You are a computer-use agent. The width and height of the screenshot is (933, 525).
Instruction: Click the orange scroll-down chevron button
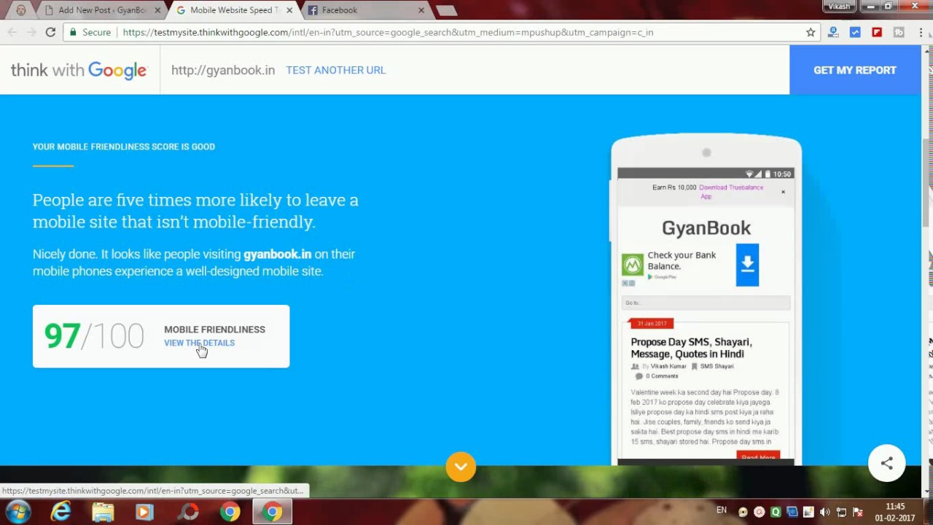[x=461, y=467]
